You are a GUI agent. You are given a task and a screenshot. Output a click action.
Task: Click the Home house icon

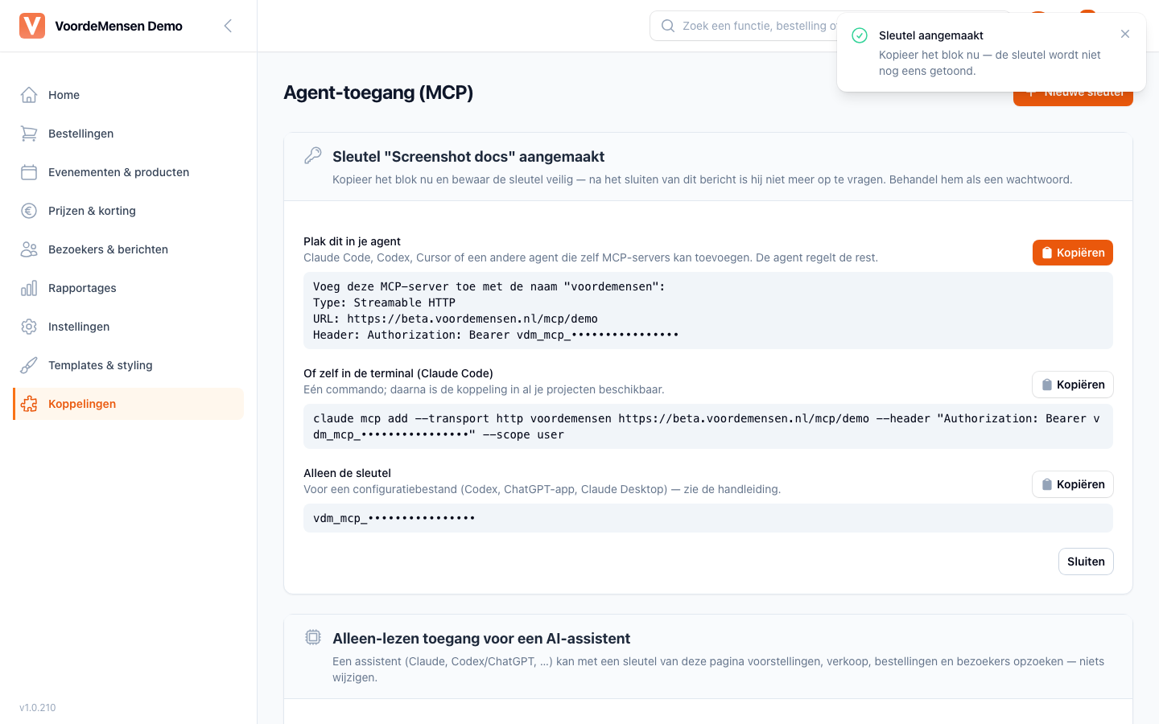29,95
